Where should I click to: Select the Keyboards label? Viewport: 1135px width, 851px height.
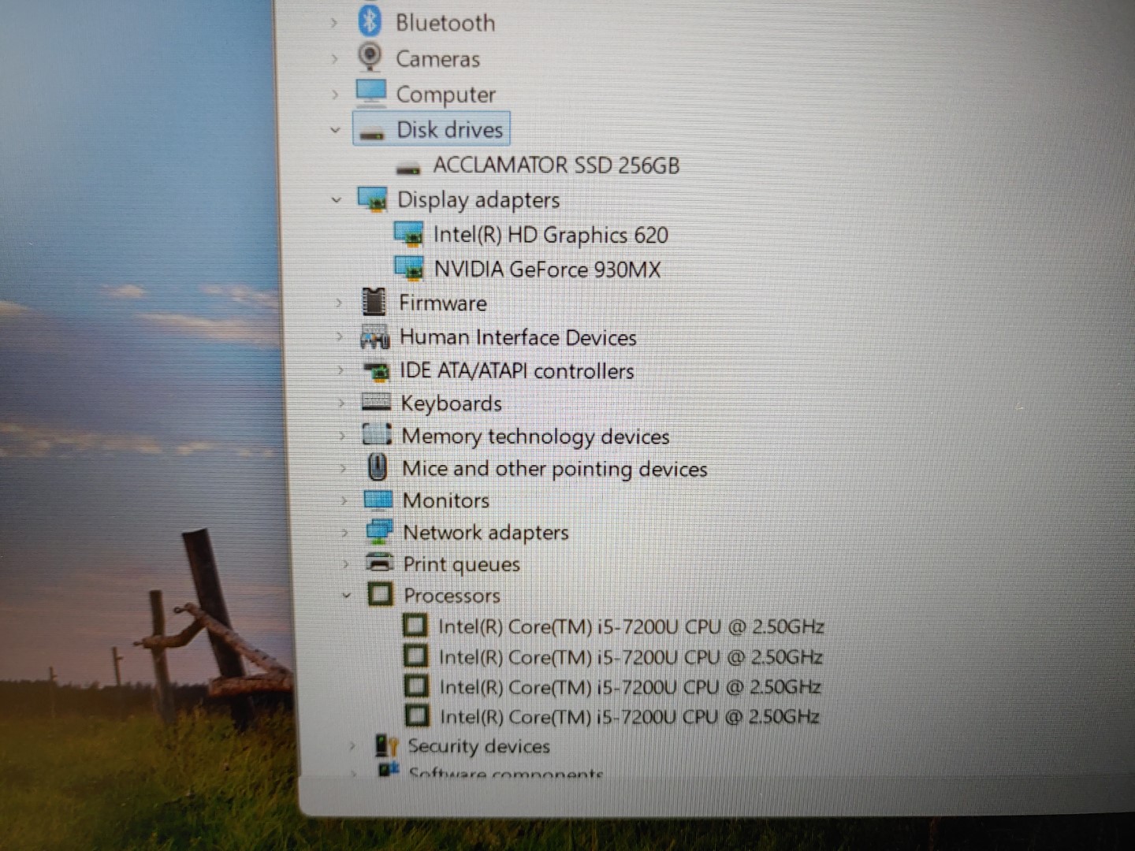(452, 403)
